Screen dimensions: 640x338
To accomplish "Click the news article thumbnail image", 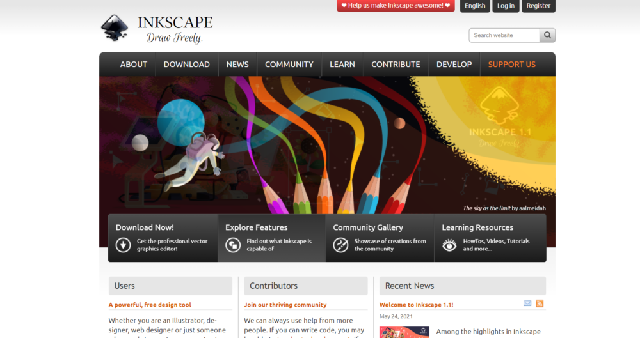I will (x=404, y=332).
